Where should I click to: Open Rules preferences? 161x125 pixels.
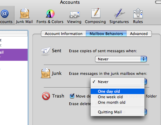[x=138, y=16]
